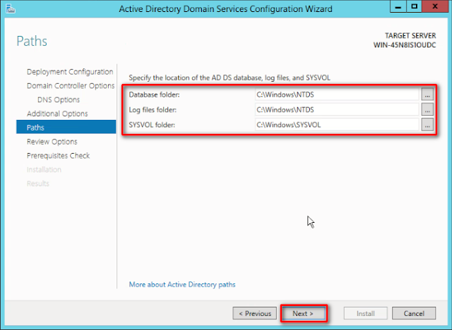Viewport: 452px width, 330px height.
Task: Maximize the wizard window
Action: click(x=415, y=6)
